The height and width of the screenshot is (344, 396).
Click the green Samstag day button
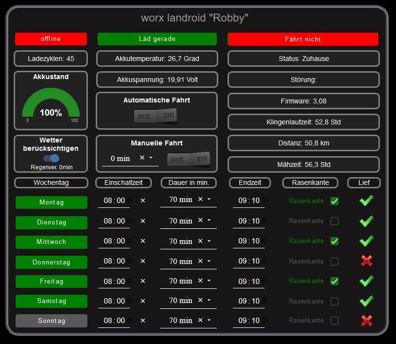pyautogui.click(x=52, y=301)
